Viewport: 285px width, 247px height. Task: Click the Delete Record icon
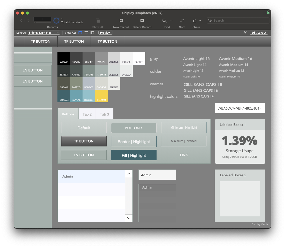[x=142, y=21]
